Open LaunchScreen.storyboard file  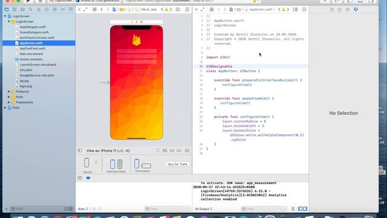coord(37,65)
